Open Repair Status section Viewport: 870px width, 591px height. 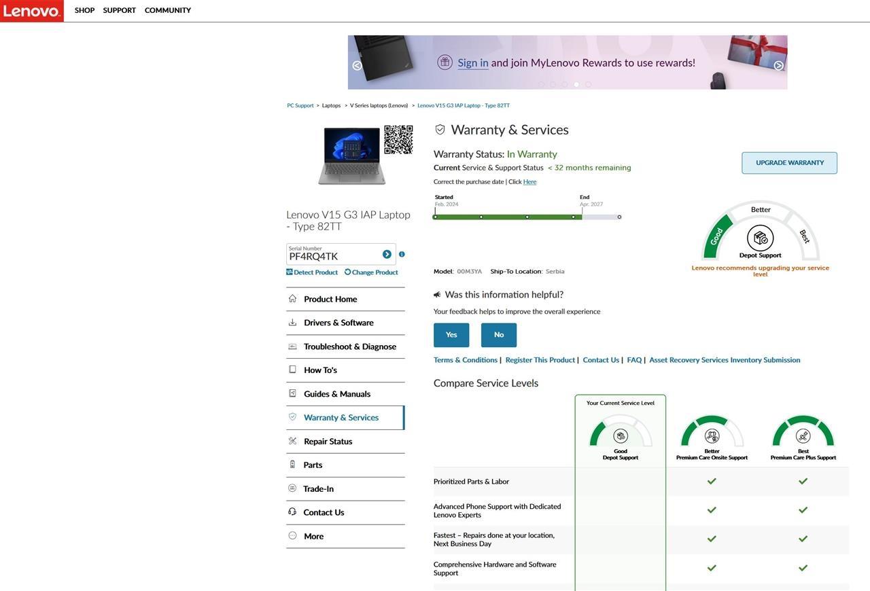pyautogui.click(x=345, y=442)
